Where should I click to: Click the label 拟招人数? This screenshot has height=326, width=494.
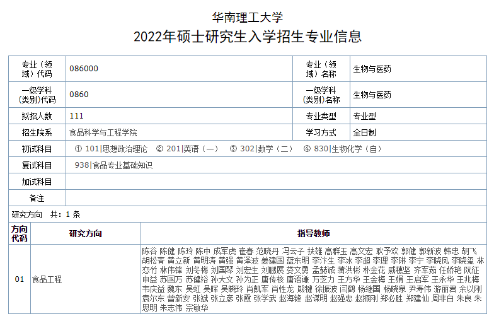[x=37, y=116]
